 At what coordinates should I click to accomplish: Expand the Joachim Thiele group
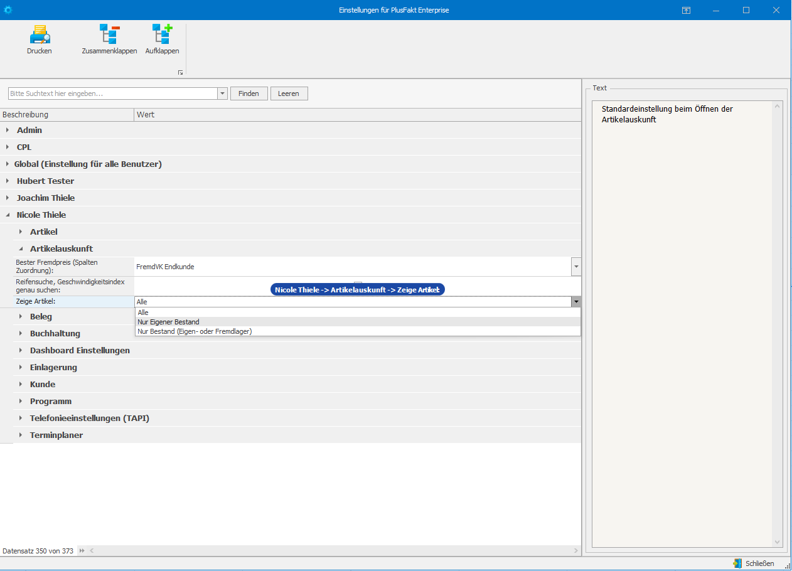coord(8,198)
